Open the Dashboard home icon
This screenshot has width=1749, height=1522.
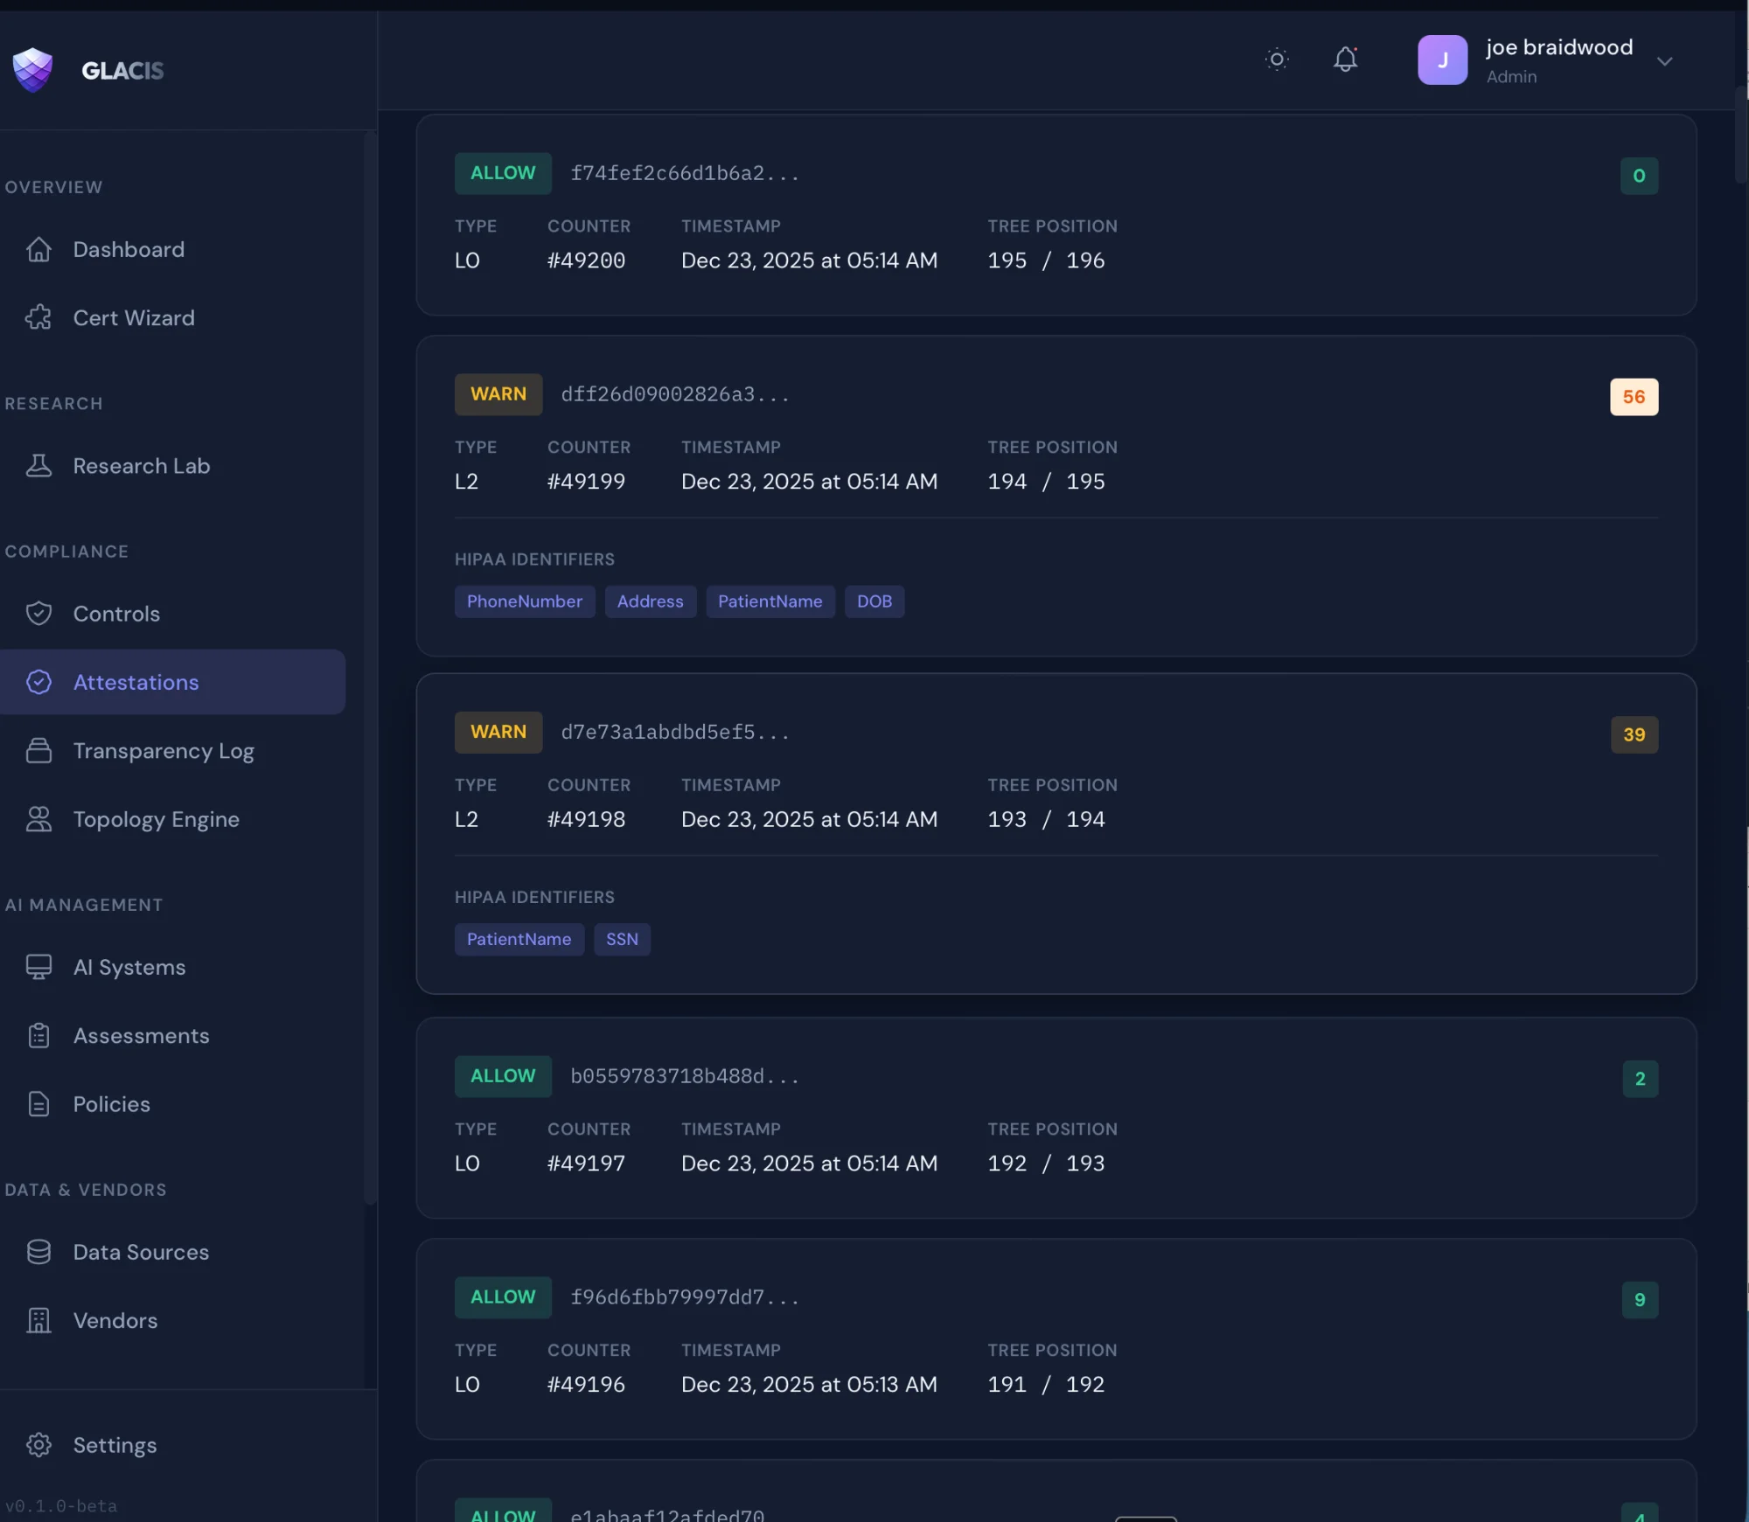pos(38,249)
